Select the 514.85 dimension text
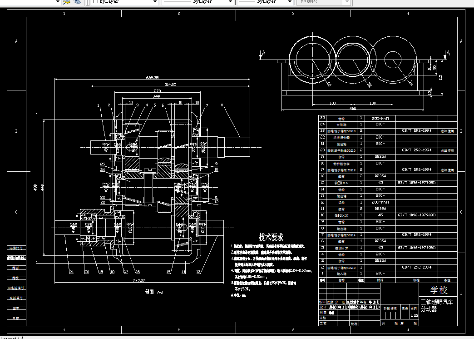This screenshot has height=339, width=474. (x=171, y=85)
